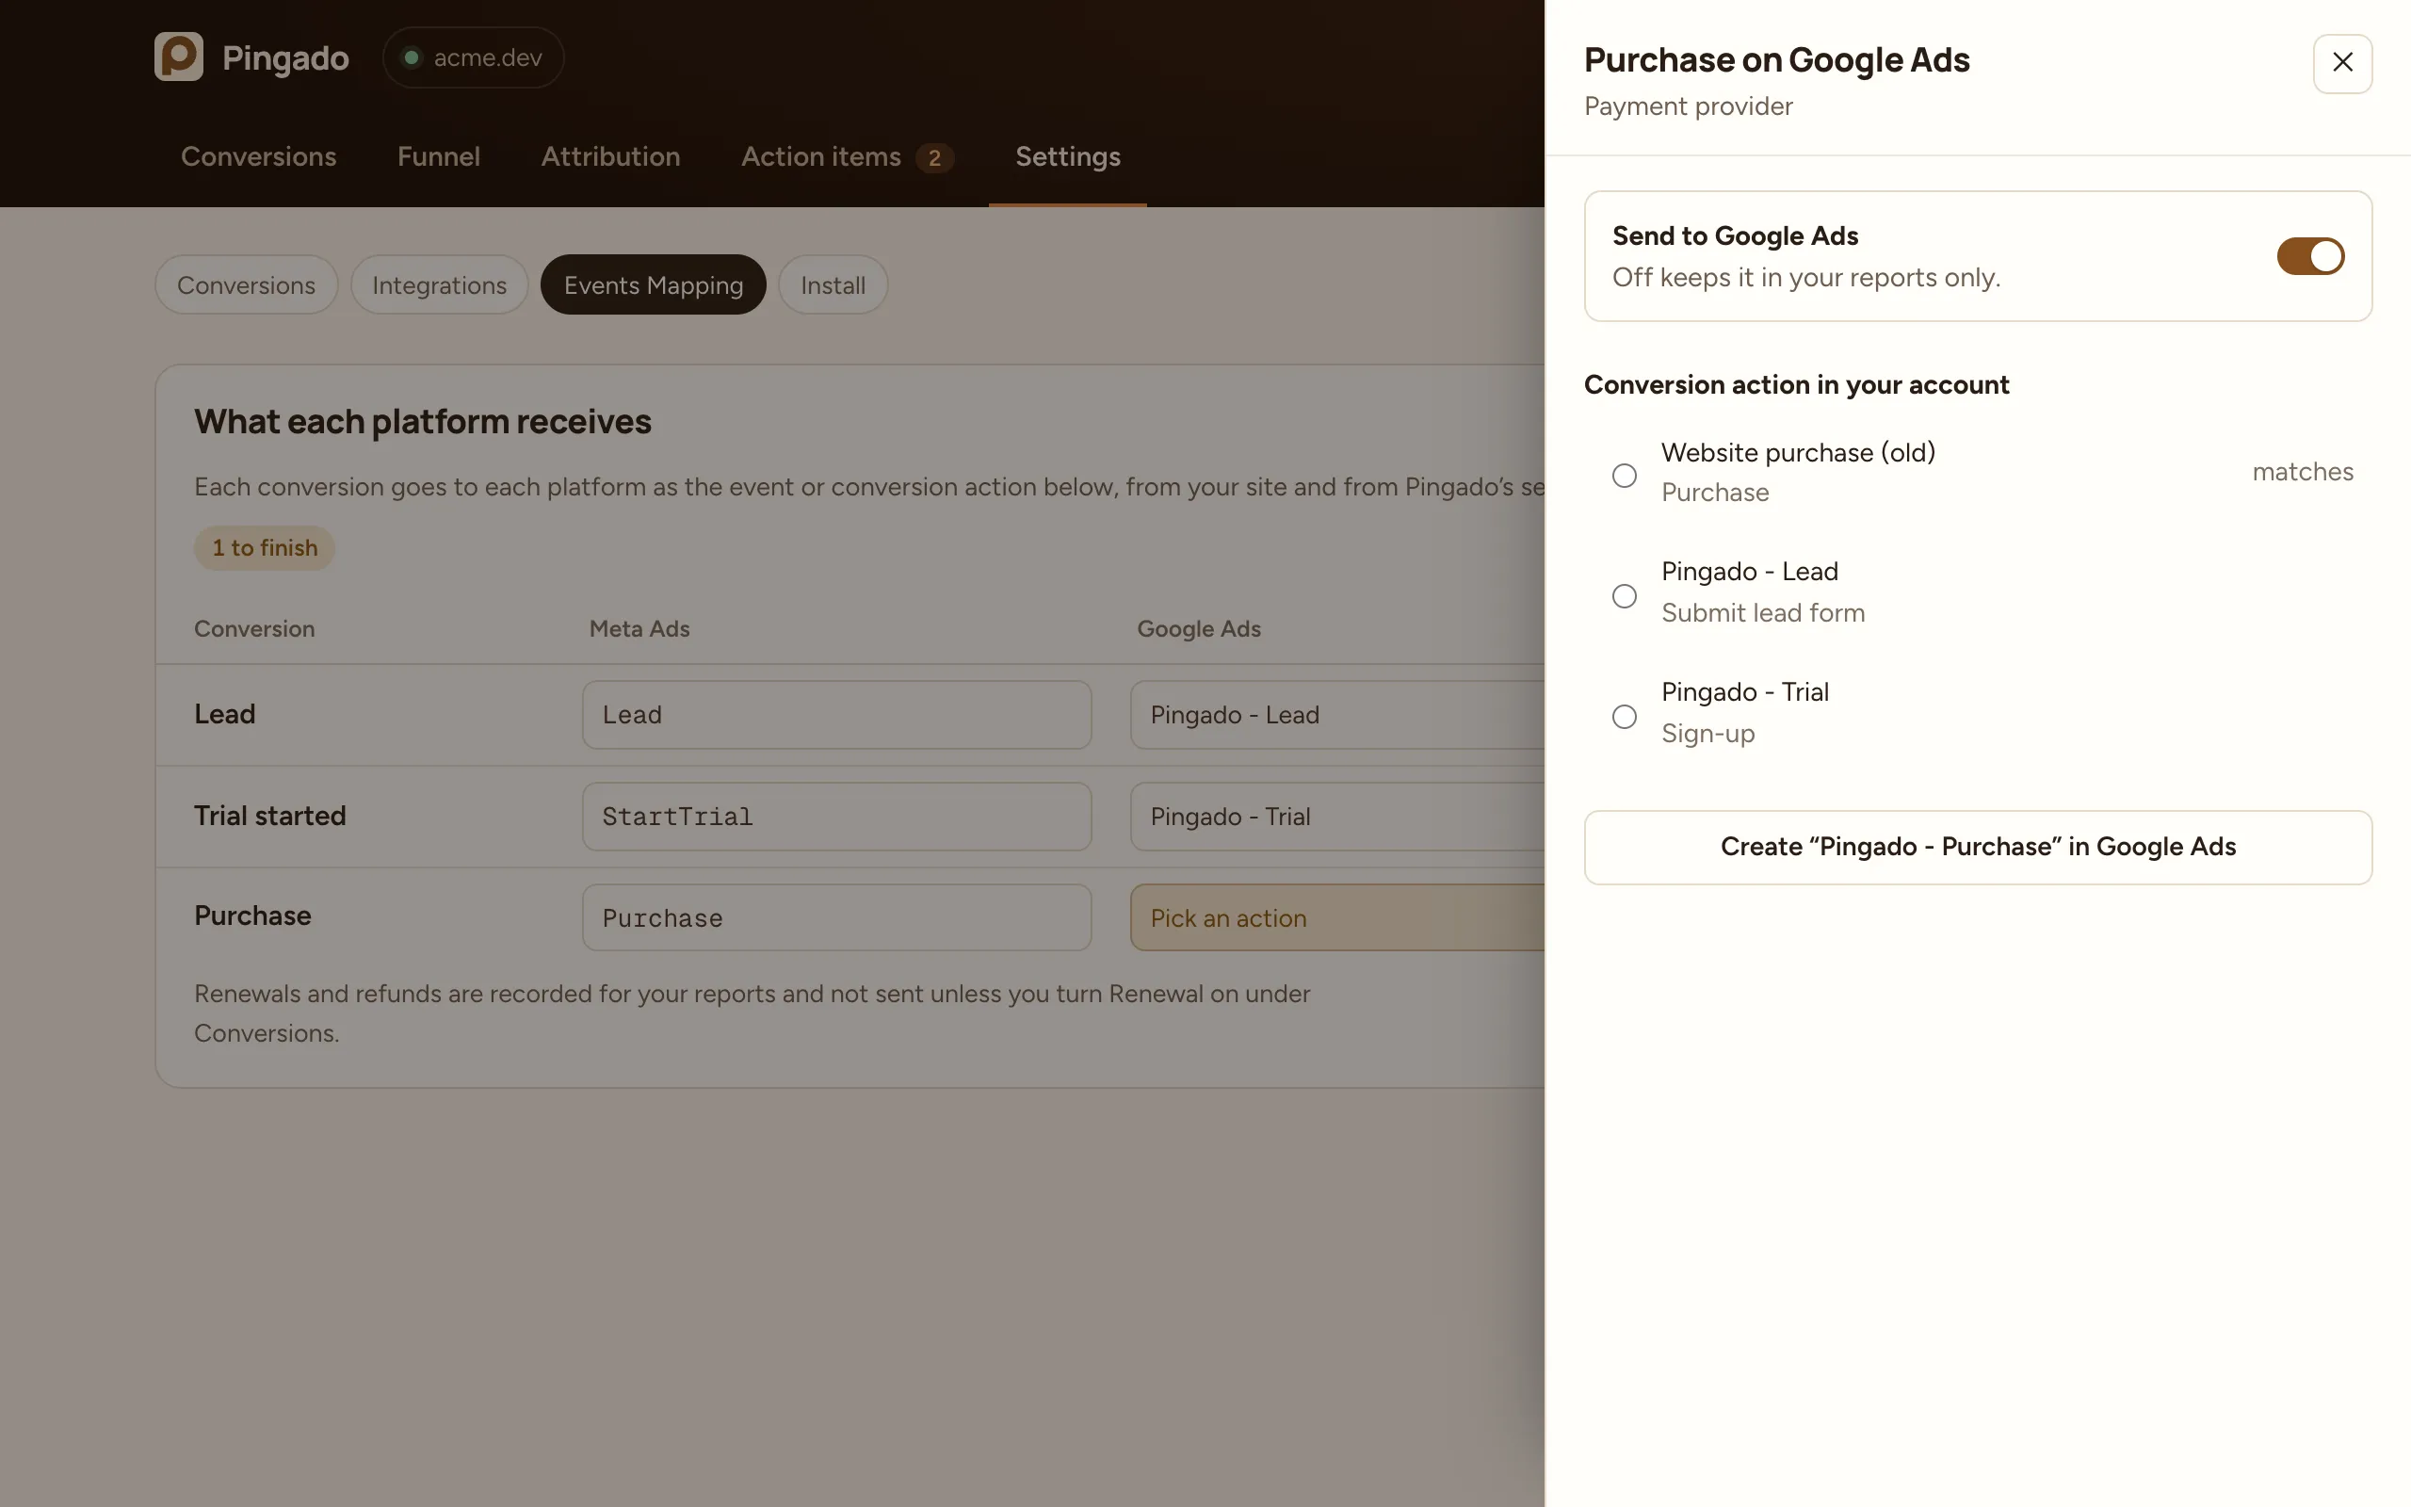Click the "Meta Ads" column header
The width and height of the screenshot is (2411, 1507).
pos(639,629)
